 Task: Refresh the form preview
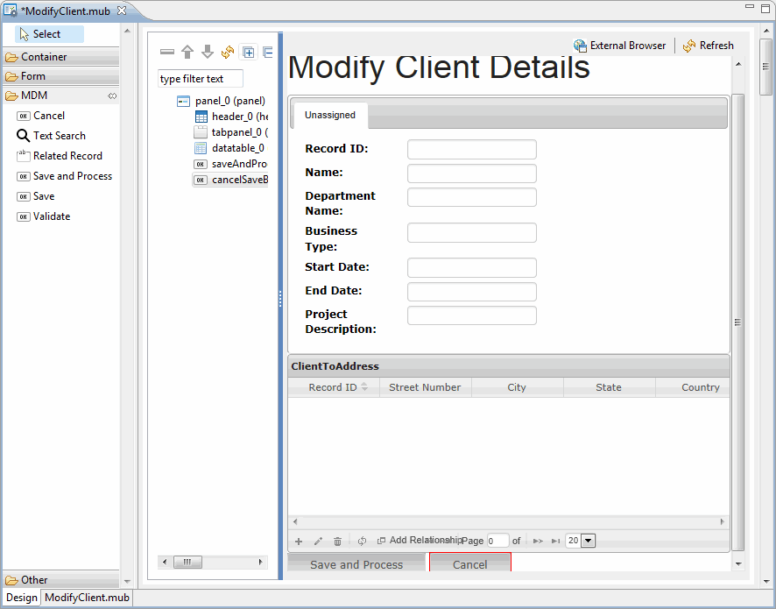click(x=709, y=46)
